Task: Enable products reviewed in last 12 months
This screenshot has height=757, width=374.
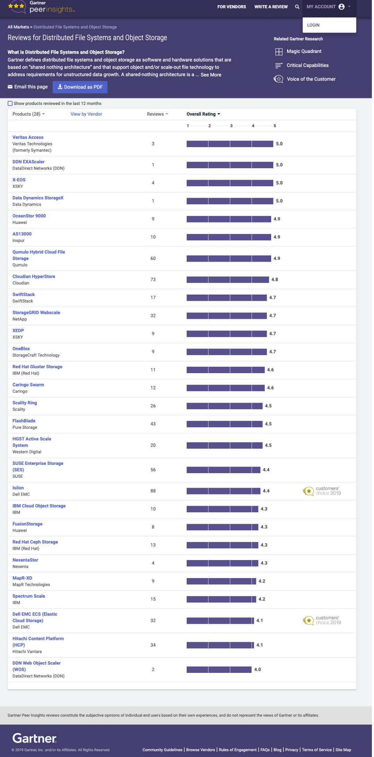Action: click(10, 103)
